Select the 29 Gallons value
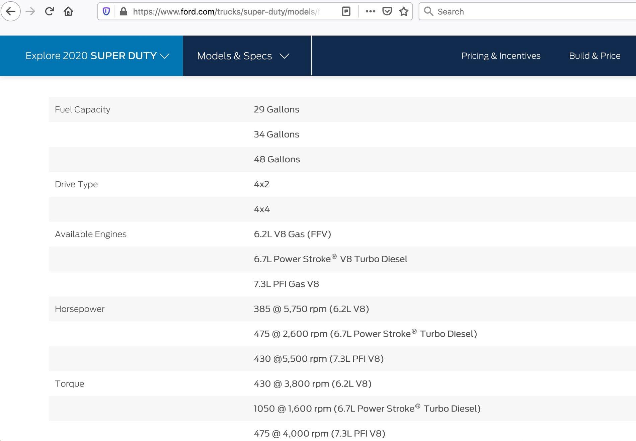 276,109
